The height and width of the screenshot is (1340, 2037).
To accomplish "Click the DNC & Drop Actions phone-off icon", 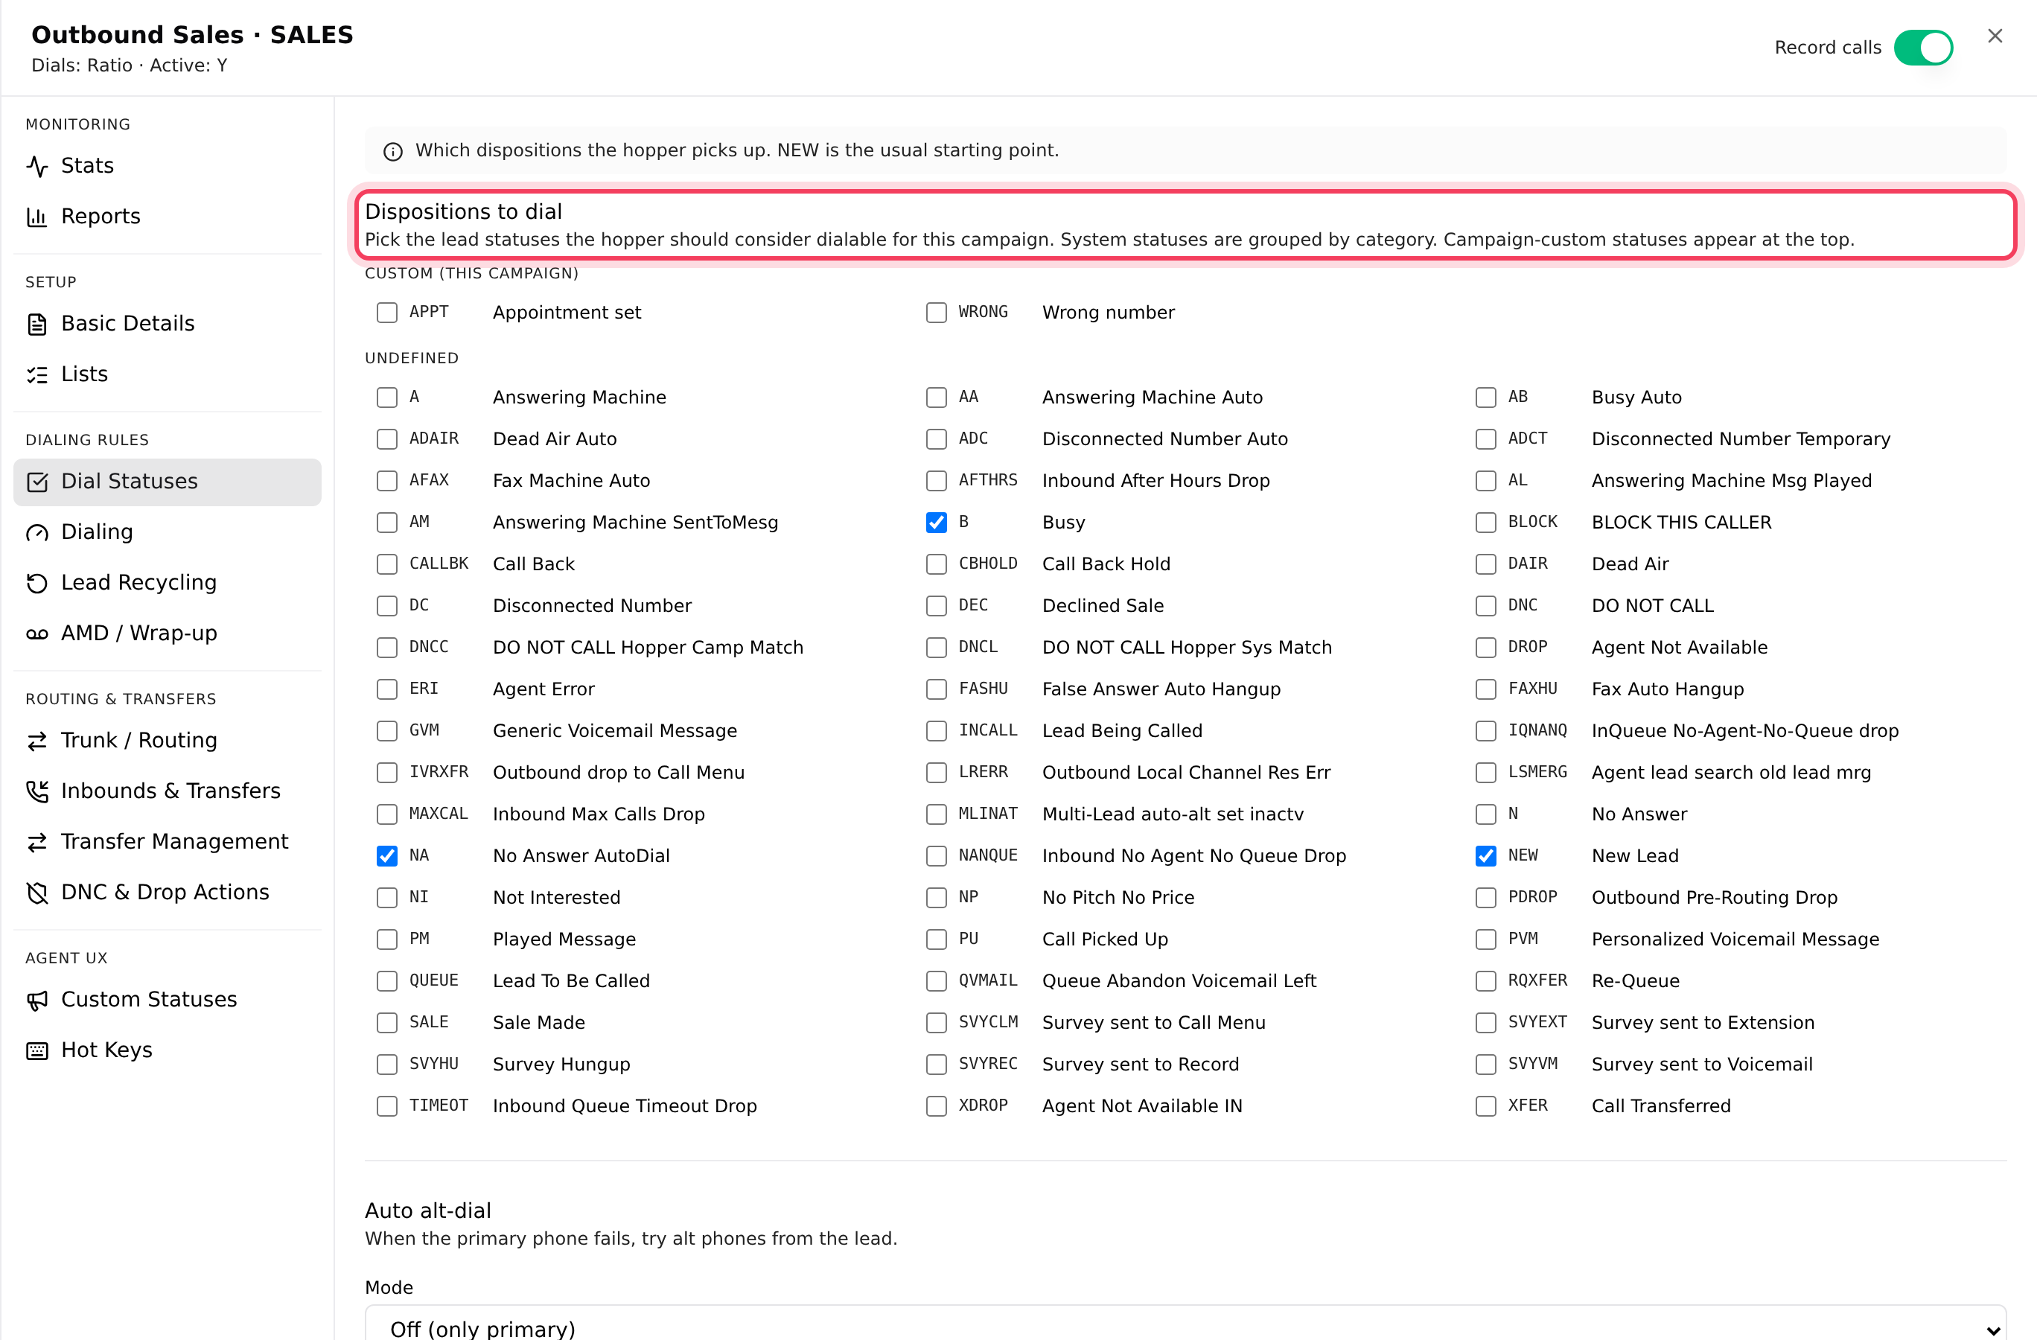I will 36,893.
